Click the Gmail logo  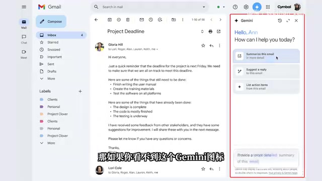point(49,7)
